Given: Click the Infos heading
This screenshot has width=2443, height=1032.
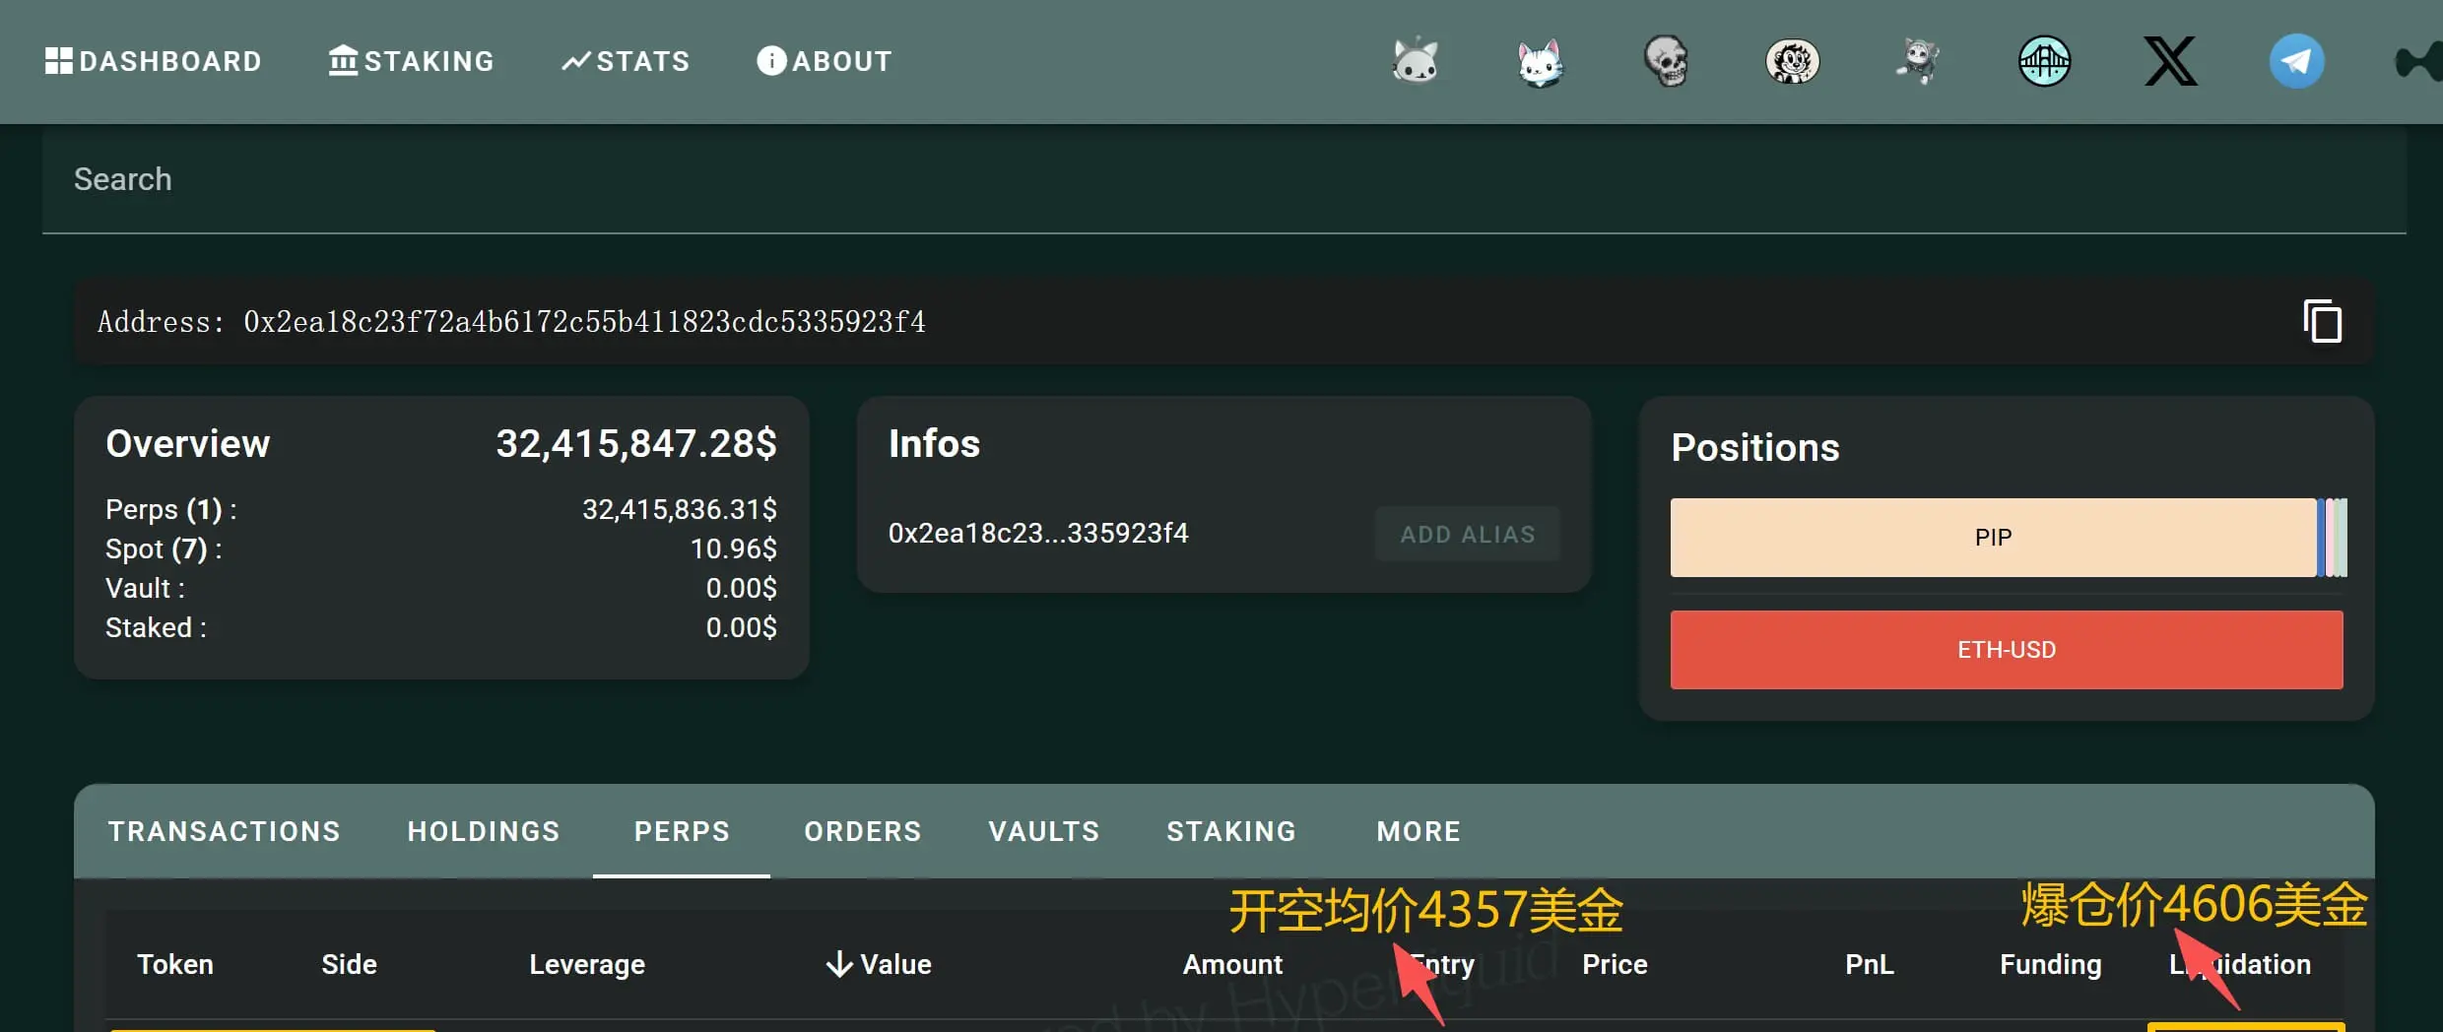Looking at the screenshot, I should point(934,444).
